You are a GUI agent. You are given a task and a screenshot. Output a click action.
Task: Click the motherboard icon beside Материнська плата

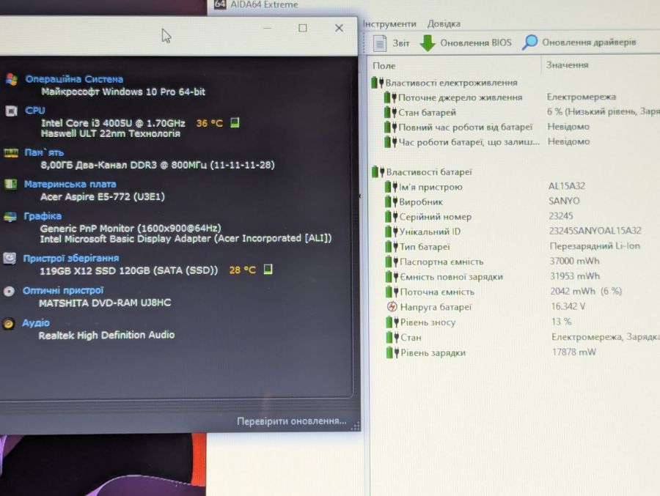pos(10,185)
